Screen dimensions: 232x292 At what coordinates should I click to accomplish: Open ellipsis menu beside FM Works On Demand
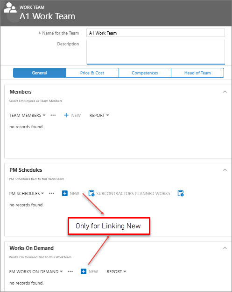[x=70, y=271]
